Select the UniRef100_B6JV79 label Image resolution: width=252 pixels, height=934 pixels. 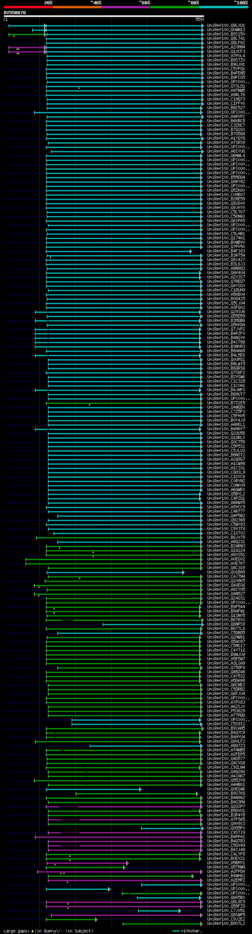coord(226,537)
